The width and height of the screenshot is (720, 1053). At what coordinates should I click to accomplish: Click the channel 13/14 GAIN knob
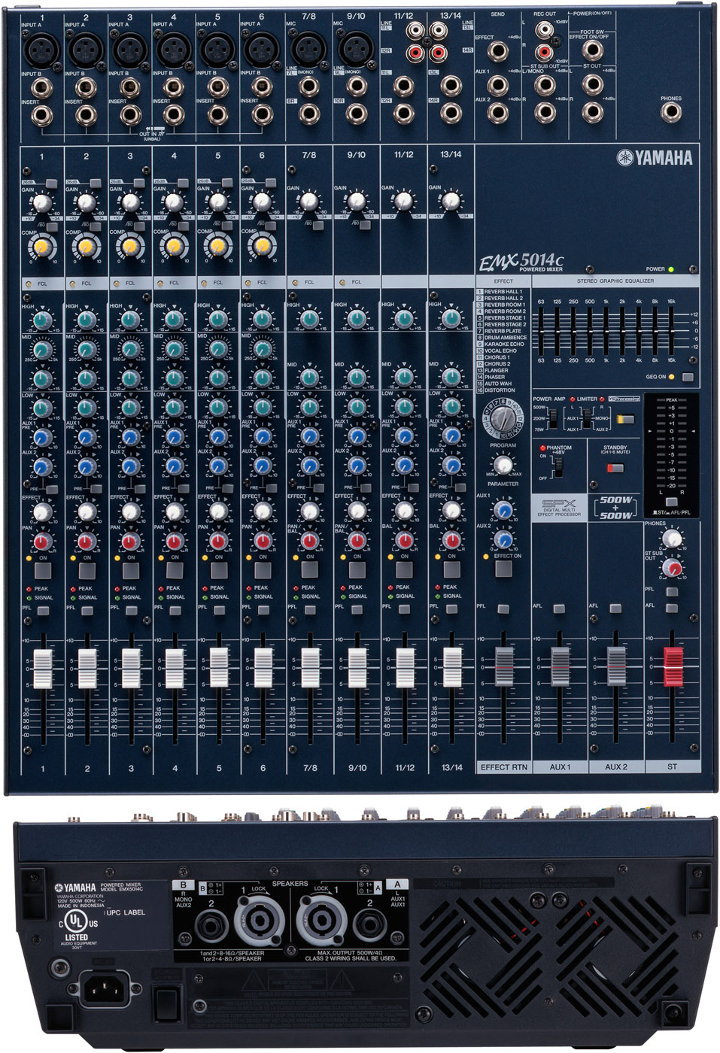point(451,201)
